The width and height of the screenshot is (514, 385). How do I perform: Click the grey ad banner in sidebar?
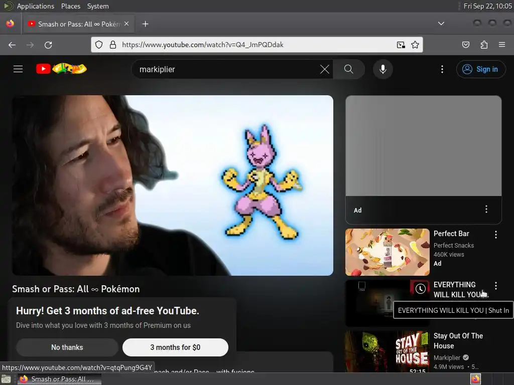(x=424, y=146)
